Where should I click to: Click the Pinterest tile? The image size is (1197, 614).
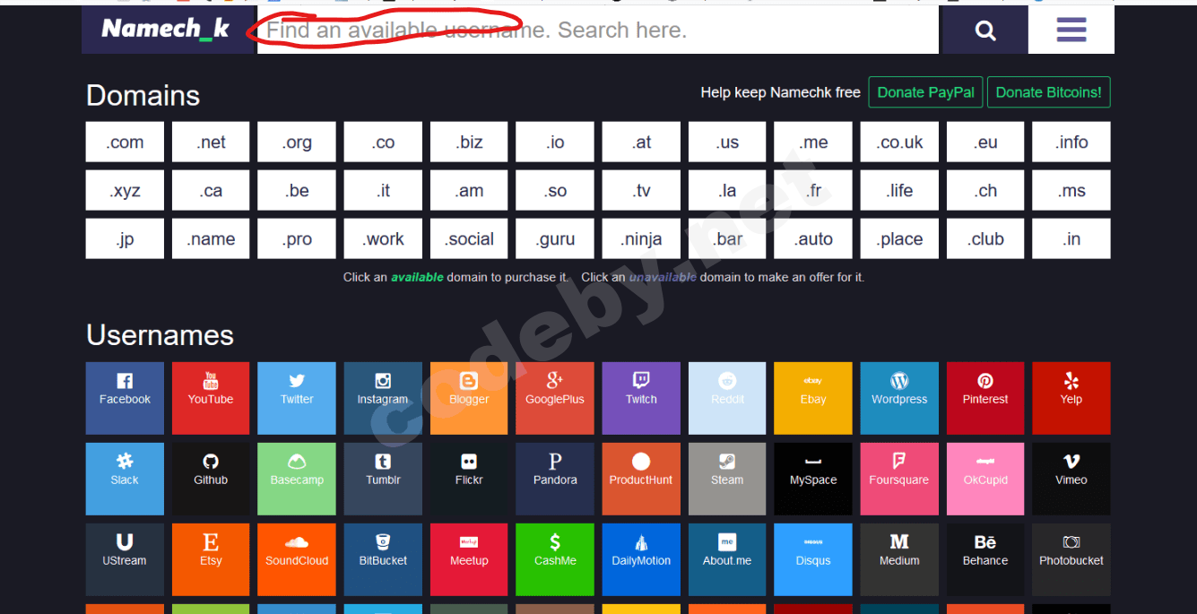pyautogui.click(x=985, y=398)
